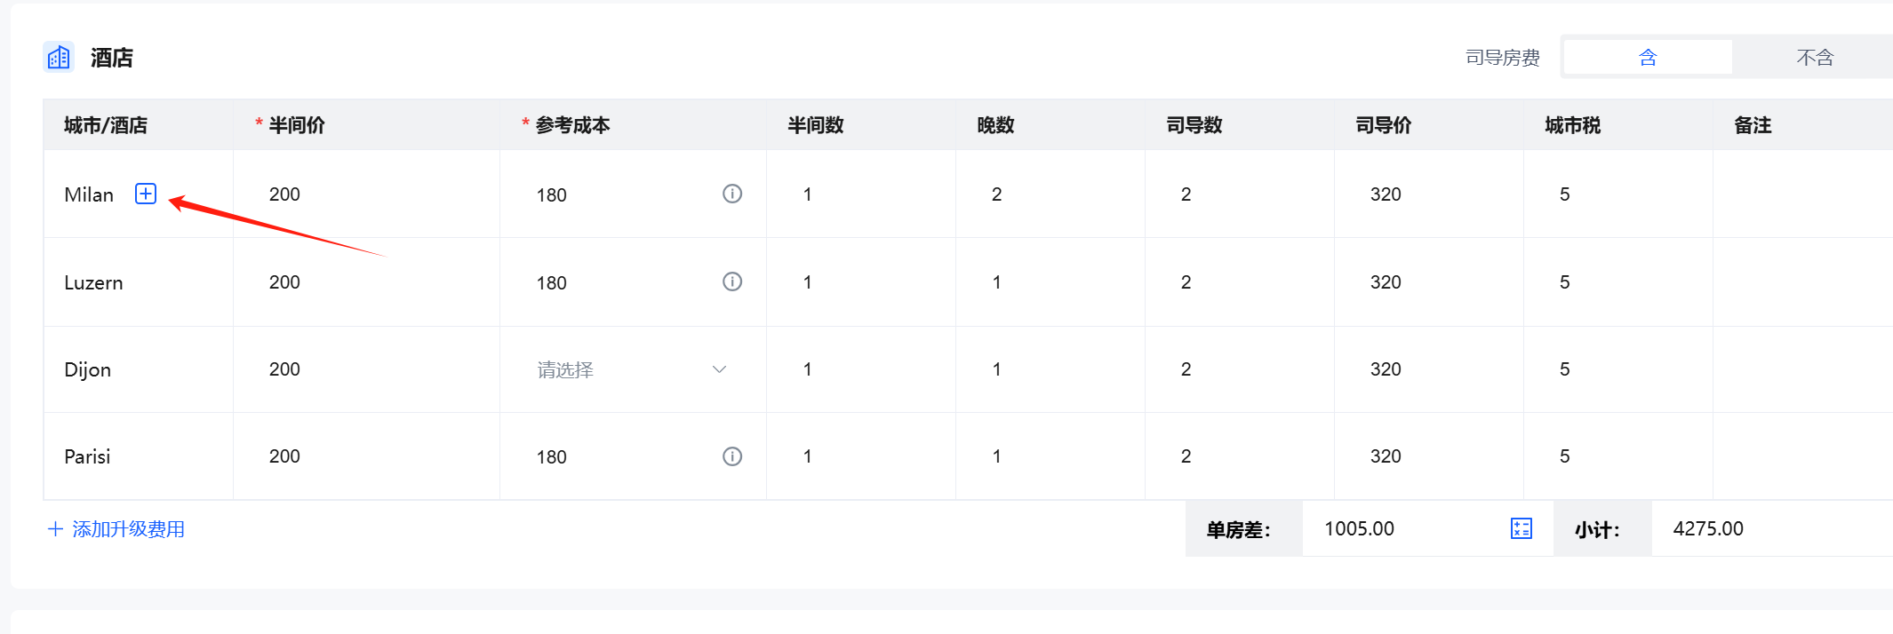Click the Milan 备注 remarks cell
Image resolution: width=1893 pixels, height=634 pixels.
pyautogui.click(x=1802, y=194)
